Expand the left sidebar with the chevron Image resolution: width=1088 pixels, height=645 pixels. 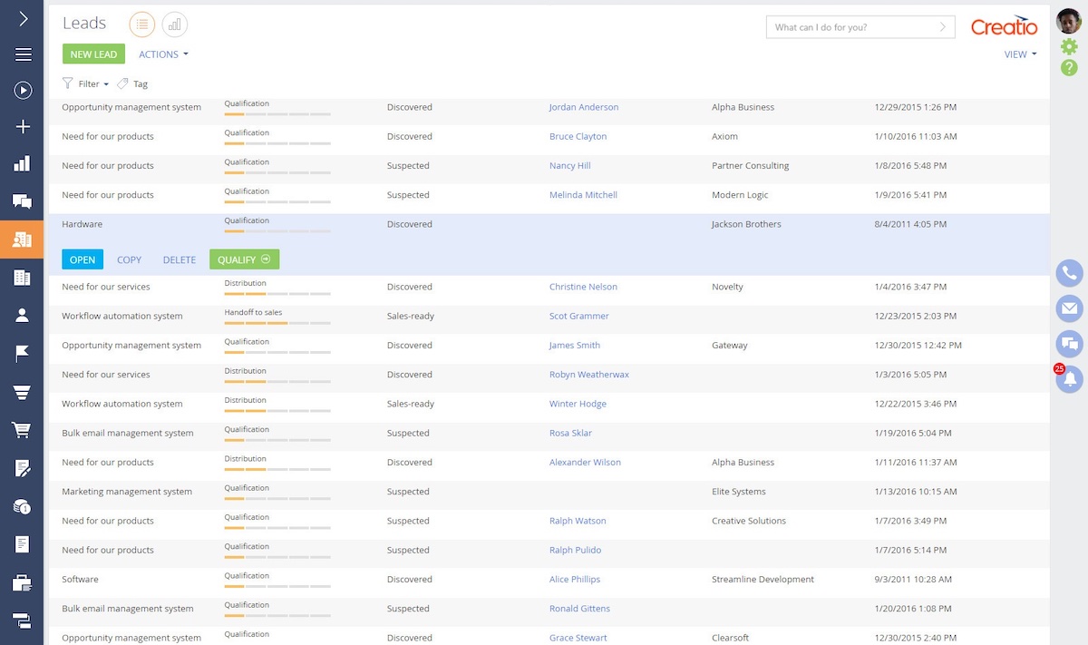click(23, 18)
